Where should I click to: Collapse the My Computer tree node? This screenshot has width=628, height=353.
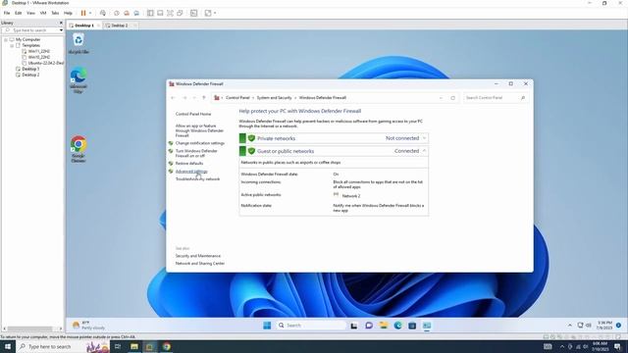(x=6, y=39)
